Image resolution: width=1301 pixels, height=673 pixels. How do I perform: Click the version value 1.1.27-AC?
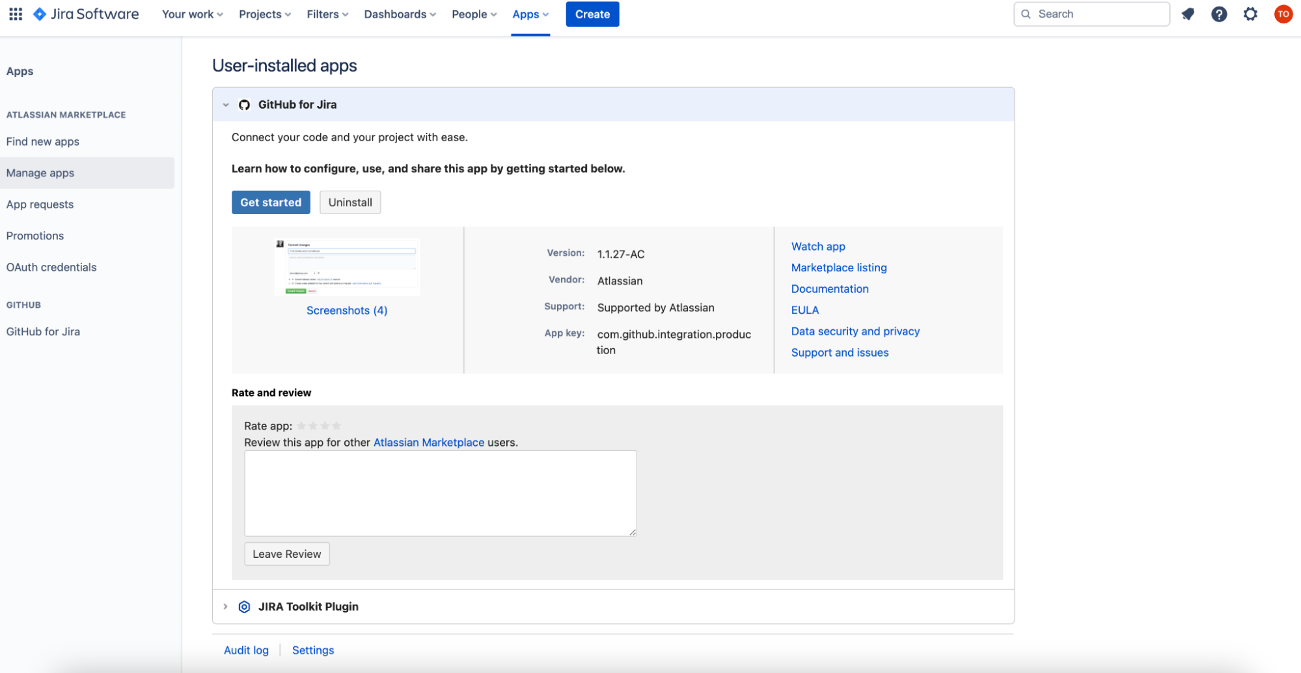pos(621,254)
